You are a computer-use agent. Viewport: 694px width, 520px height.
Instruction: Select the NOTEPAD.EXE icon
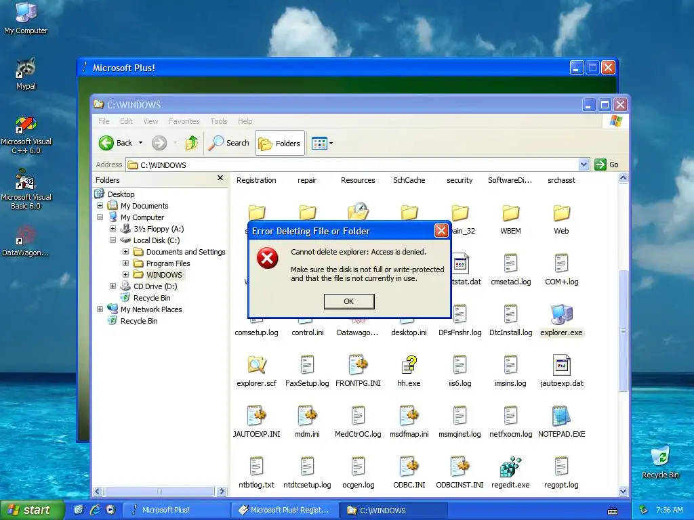(x=561, y=416)
